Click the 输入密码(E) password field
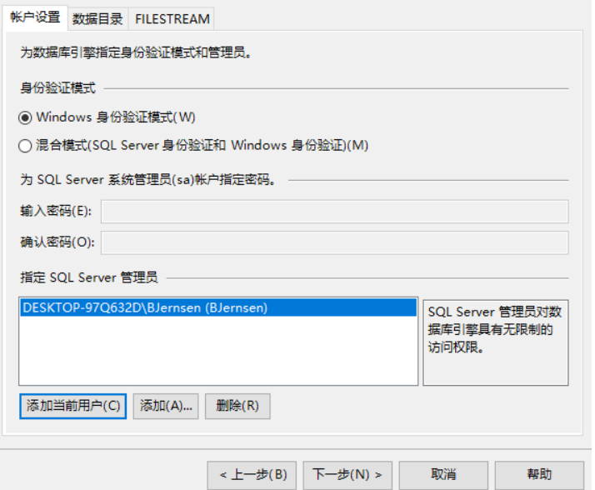This screenshot has width=595, height=490. point(334,212)
